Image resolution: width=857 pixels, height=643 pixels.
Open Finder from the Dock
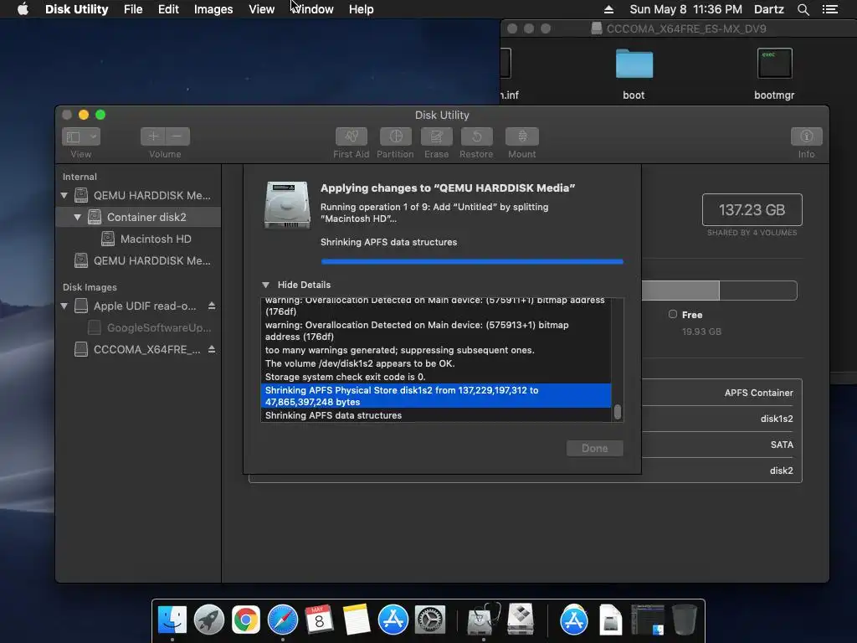[x=172, y=620]
